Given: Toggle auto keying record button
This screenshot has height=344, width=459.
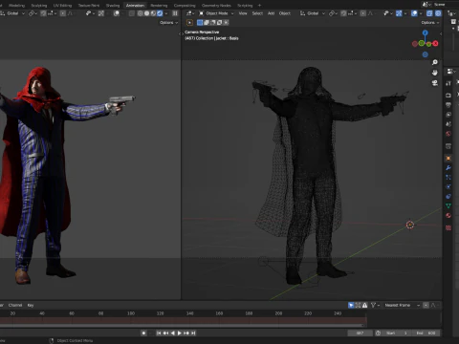Looking at the screenshot, I should [143, 333].
